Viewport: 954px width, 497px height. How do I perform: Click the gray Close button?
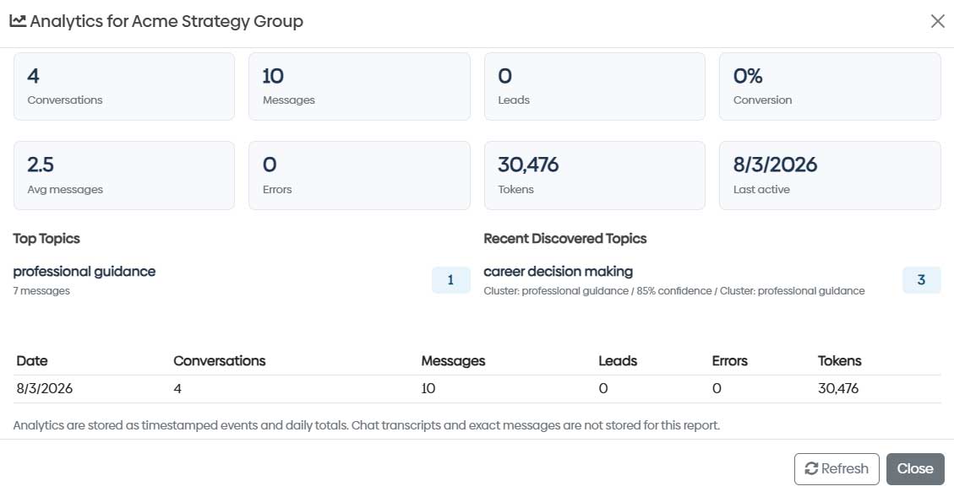(915, 468)
